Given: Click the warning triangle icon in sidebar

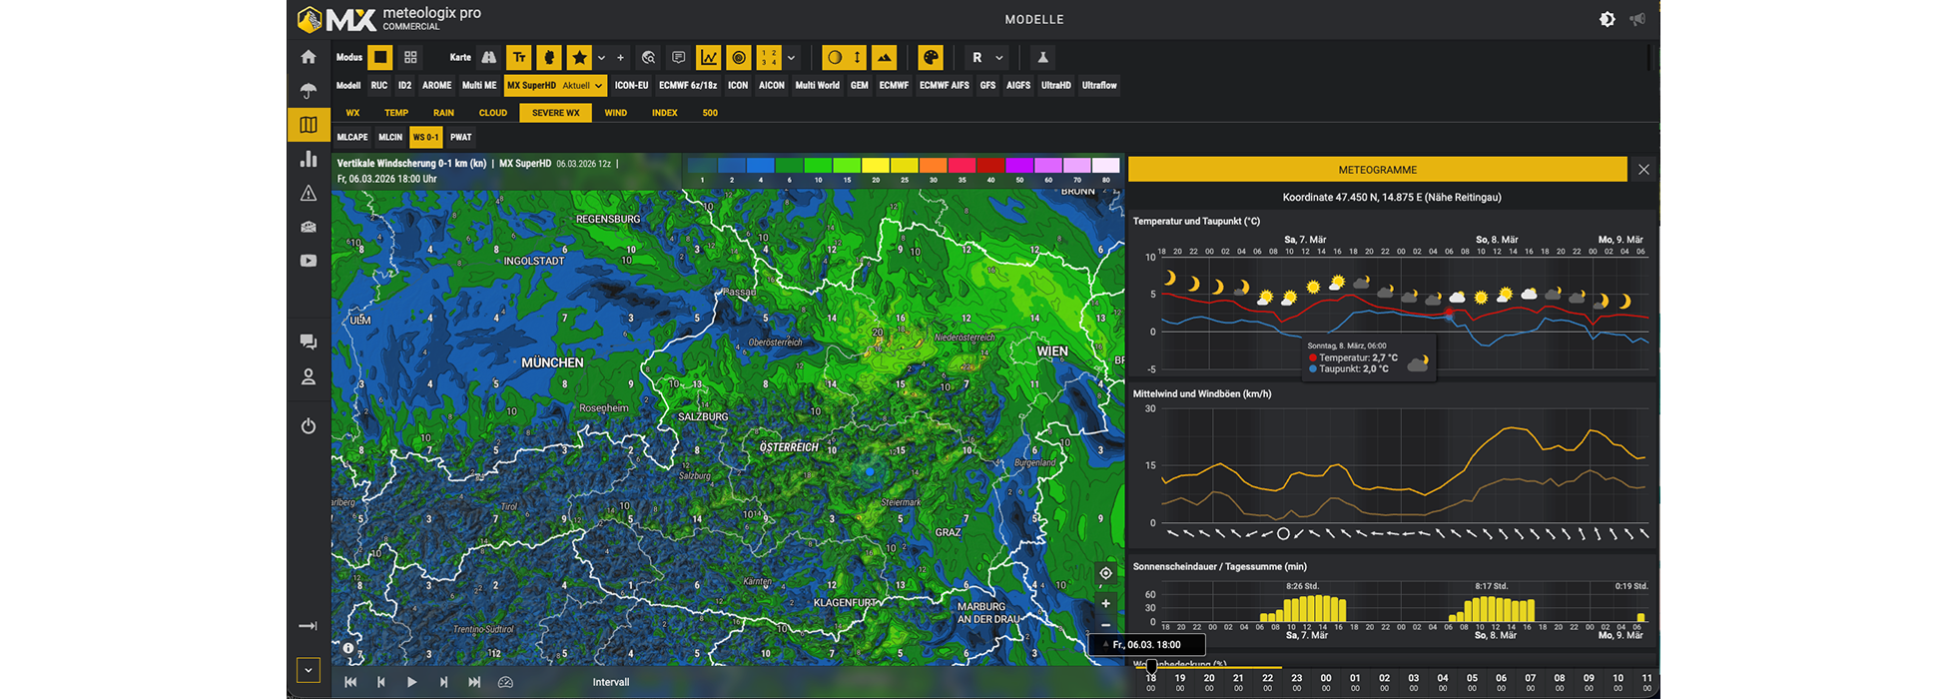Looking at the screenshot, I should [x=309, y=193].
